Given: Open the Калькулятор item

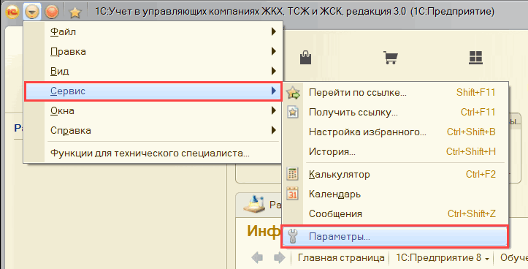Looking at the screenshot, I should point(394,175).
